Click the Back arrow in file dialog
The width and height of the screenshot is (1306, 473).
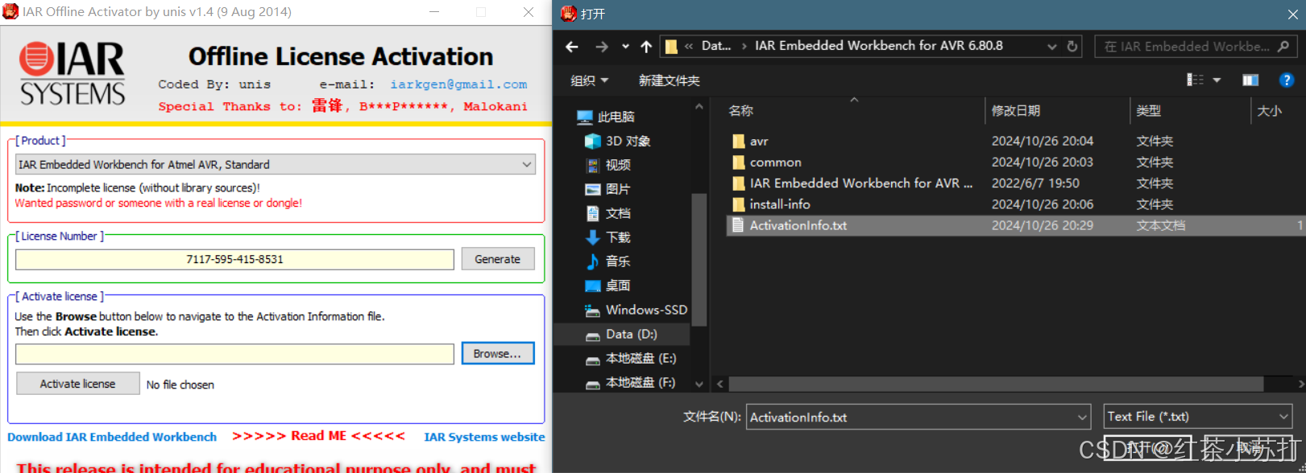572,47
